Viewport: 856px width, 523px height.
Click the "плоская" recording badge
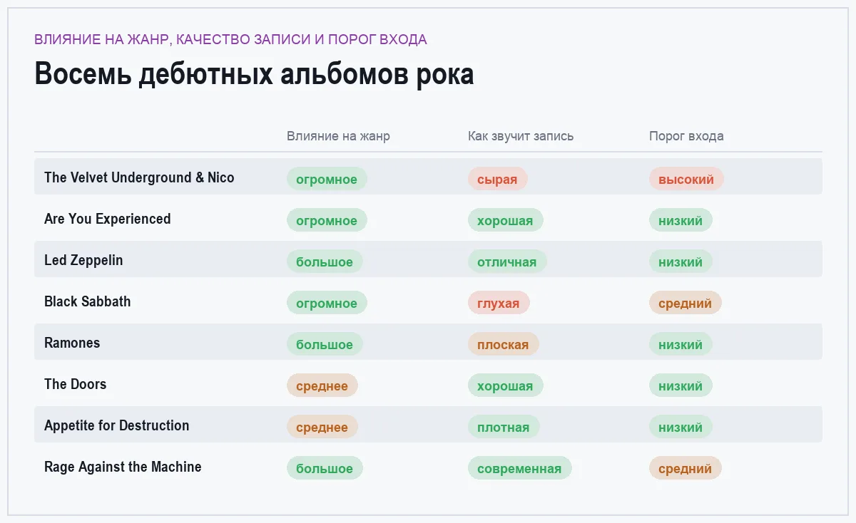503,344
